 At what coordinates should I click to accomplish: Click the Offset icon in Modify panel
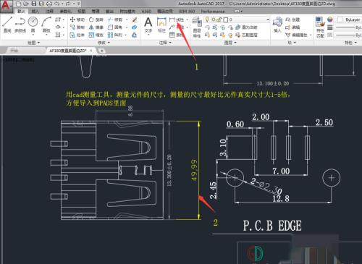[135, 35]
